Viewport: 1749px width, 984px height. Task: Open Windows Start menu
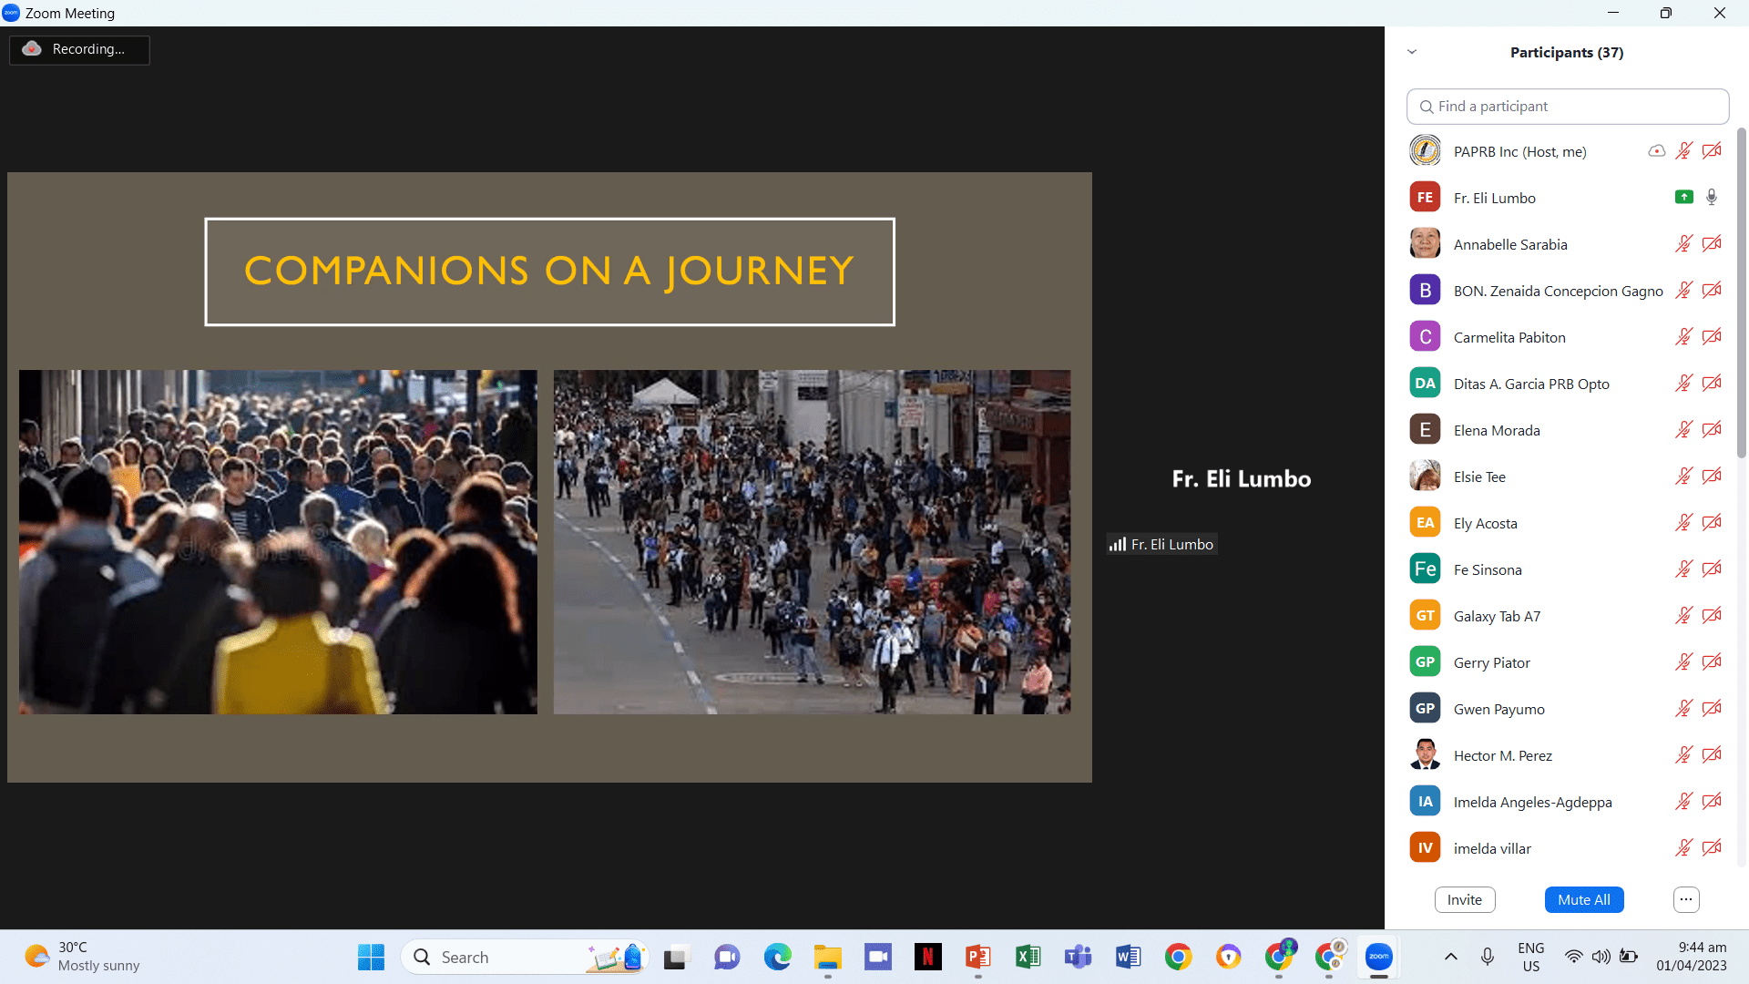pyautogui.click(x=371, y=957)
